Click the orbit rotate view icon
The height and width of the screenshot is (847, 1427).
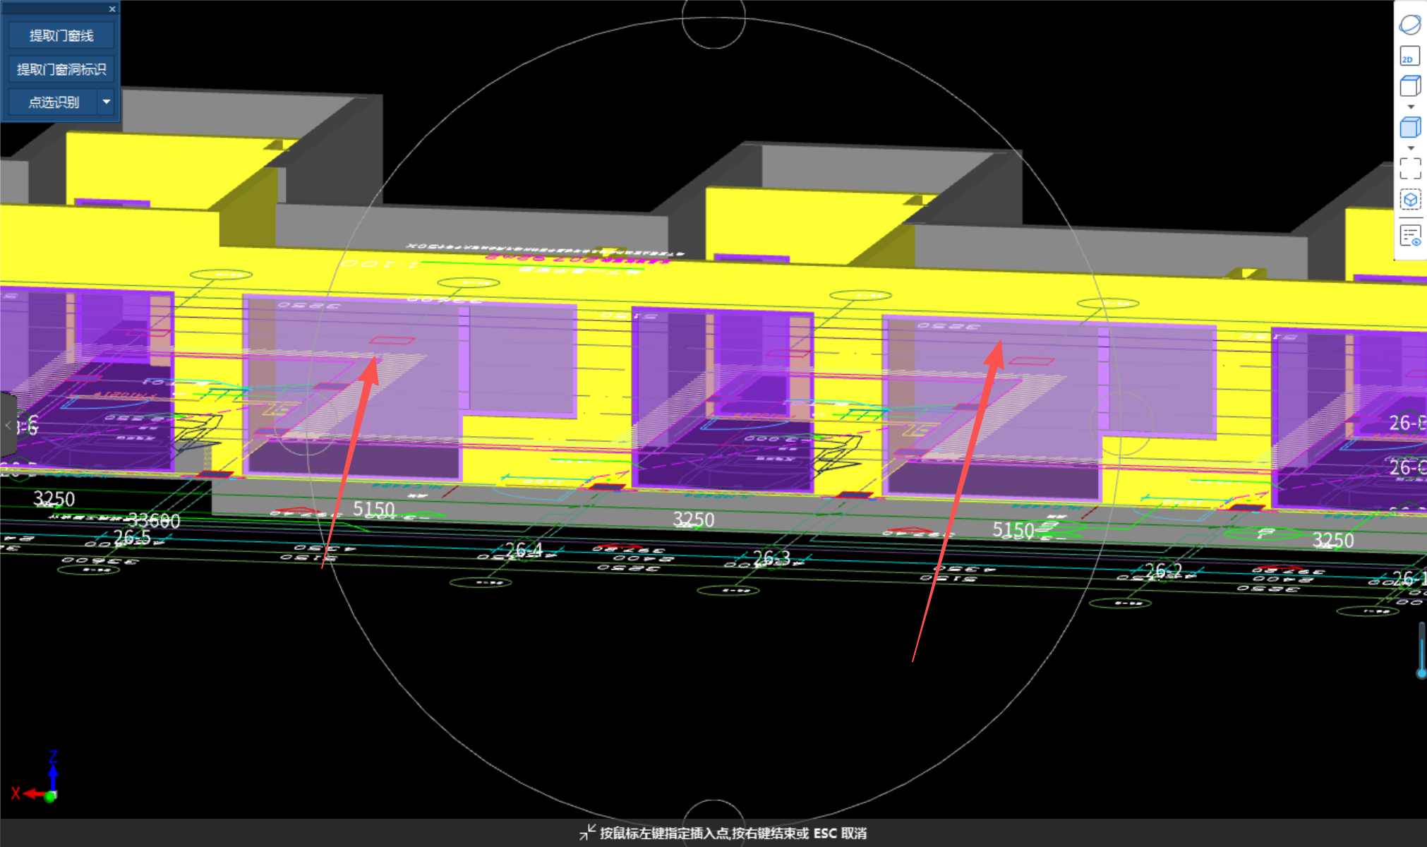1409,25
